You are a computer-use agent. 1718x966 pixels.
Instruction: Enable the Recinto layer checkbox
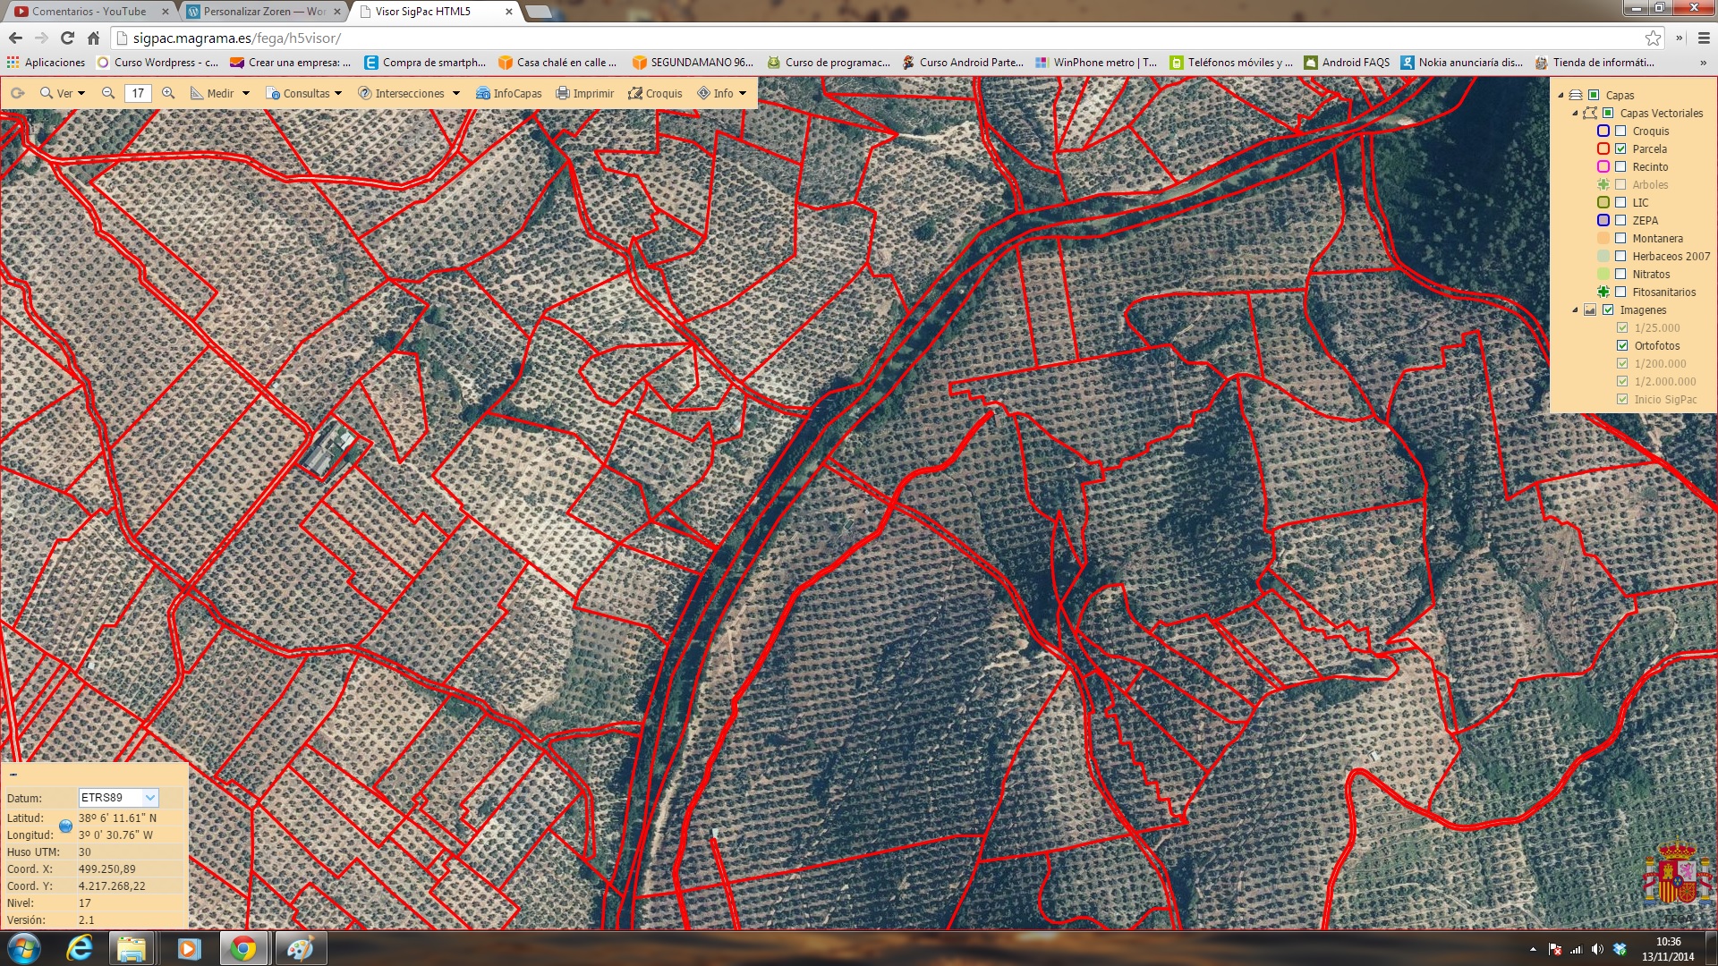click(x=1620, y=166)
